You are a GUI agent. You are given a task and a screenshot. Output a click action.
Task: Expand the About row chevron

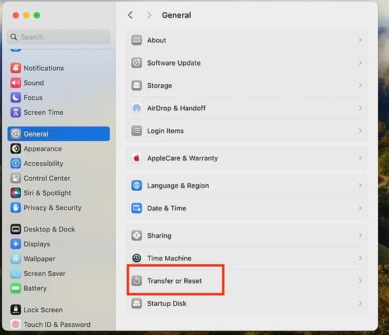pos(360,40)
